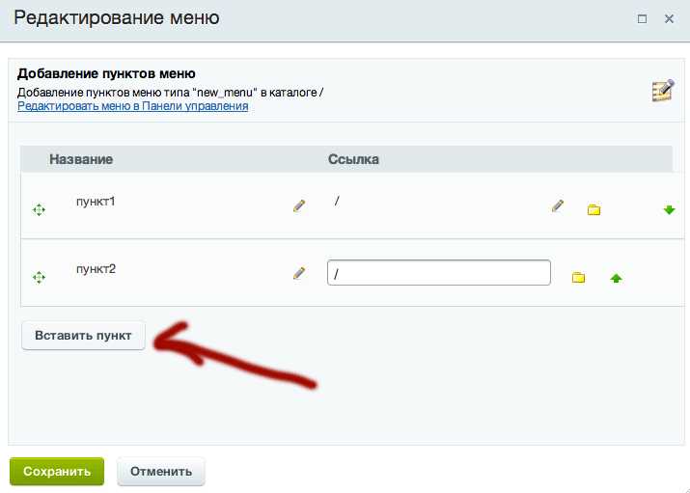This screenshot has width=690, height=493.
Task: Maximize the Редактирование меню dialog
Action: pos(642,19)
